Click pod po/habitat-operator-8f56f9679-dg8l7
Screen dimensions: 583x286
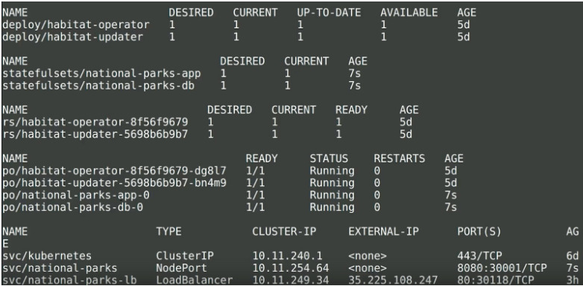114,171
